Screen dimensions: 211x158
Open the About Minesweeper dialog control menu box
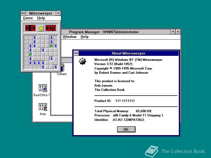click(76, 53)
